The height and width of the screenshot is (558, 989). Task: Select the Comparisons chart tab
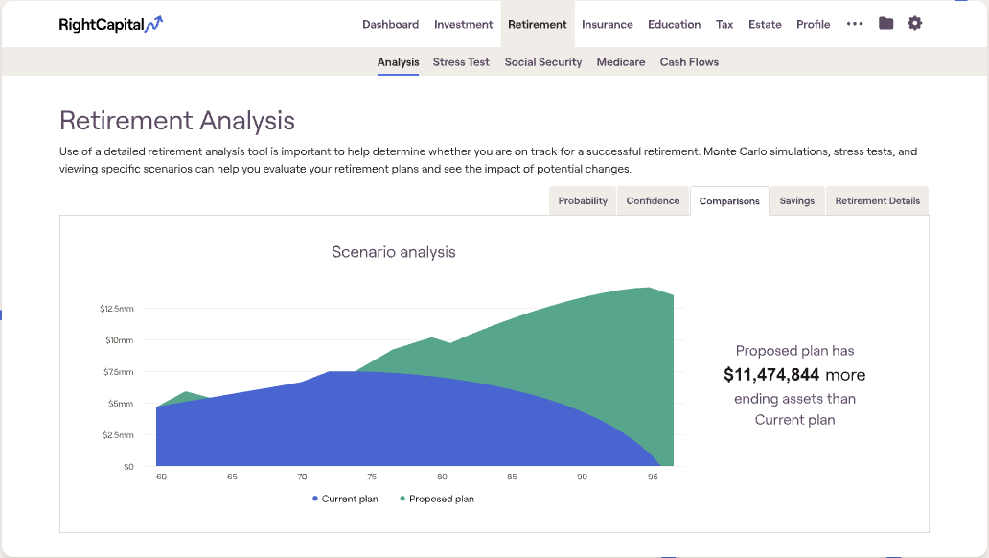click(729, 200)
